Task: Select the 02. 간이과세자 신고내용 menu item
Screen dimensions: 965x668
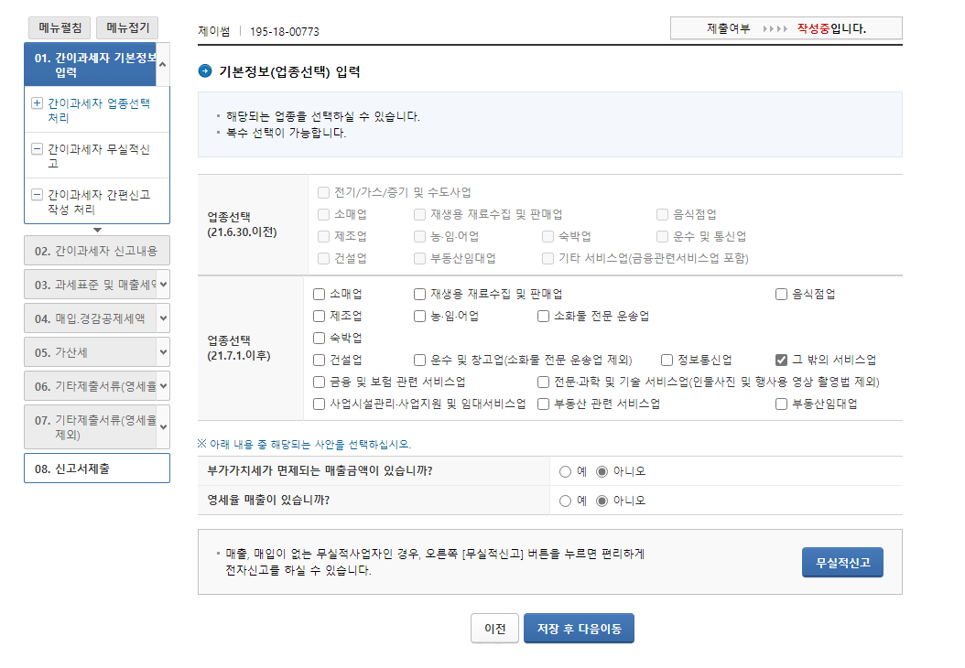Action: (93, 251)
